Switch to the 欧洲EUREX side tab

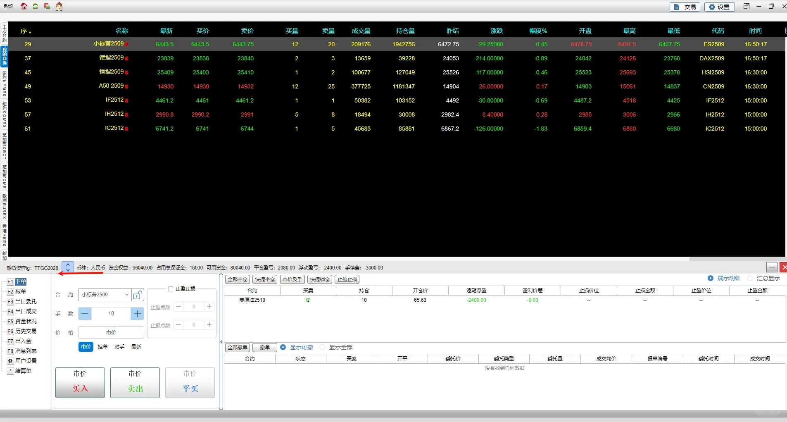[5, 206]
